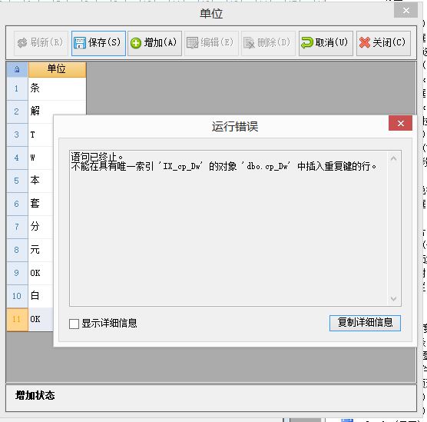Click row header number 8
The width and height of the screenshot is (427, 422).
[x=17, y=250]
